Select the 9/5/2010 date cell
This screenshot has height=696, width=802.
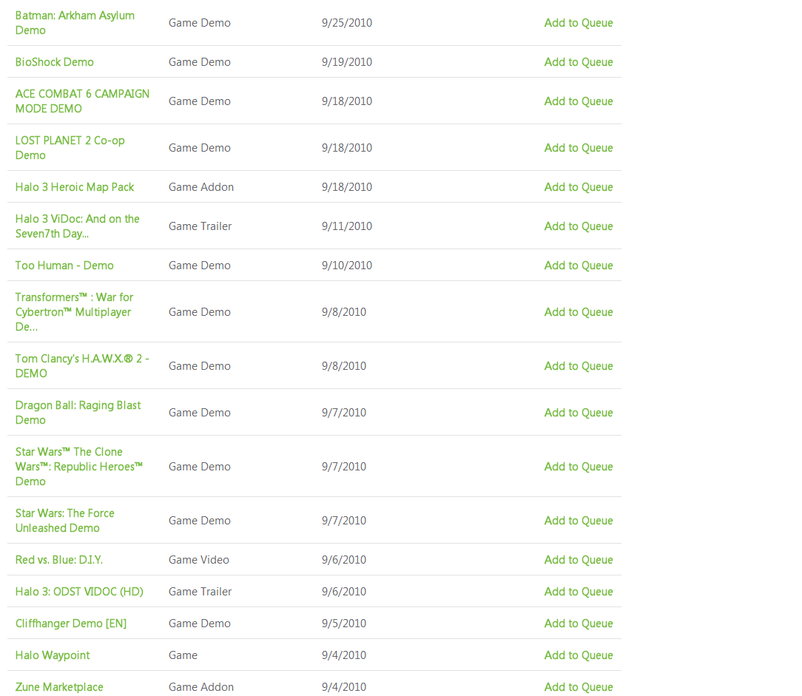pos(344,624)
